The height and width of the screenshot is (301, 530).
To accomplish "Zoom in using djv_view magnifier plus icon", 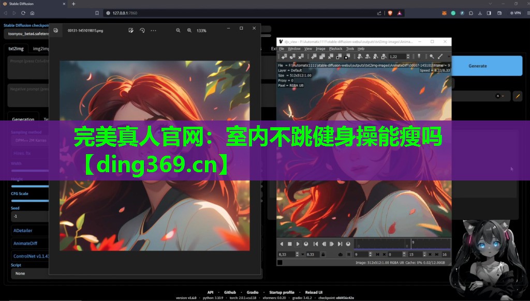I will point(360,56).
